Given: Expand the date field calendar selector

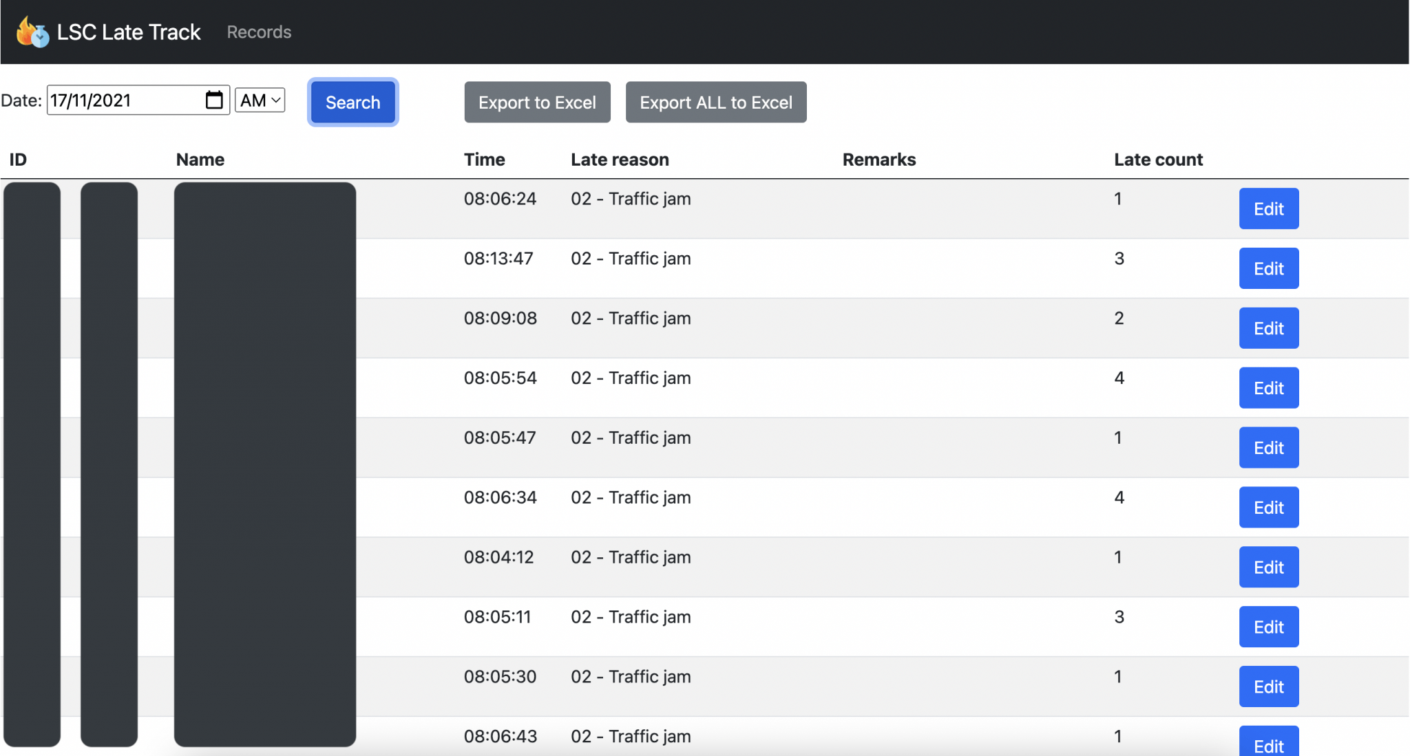Looking at the screenshot, I should click(215, 100).
